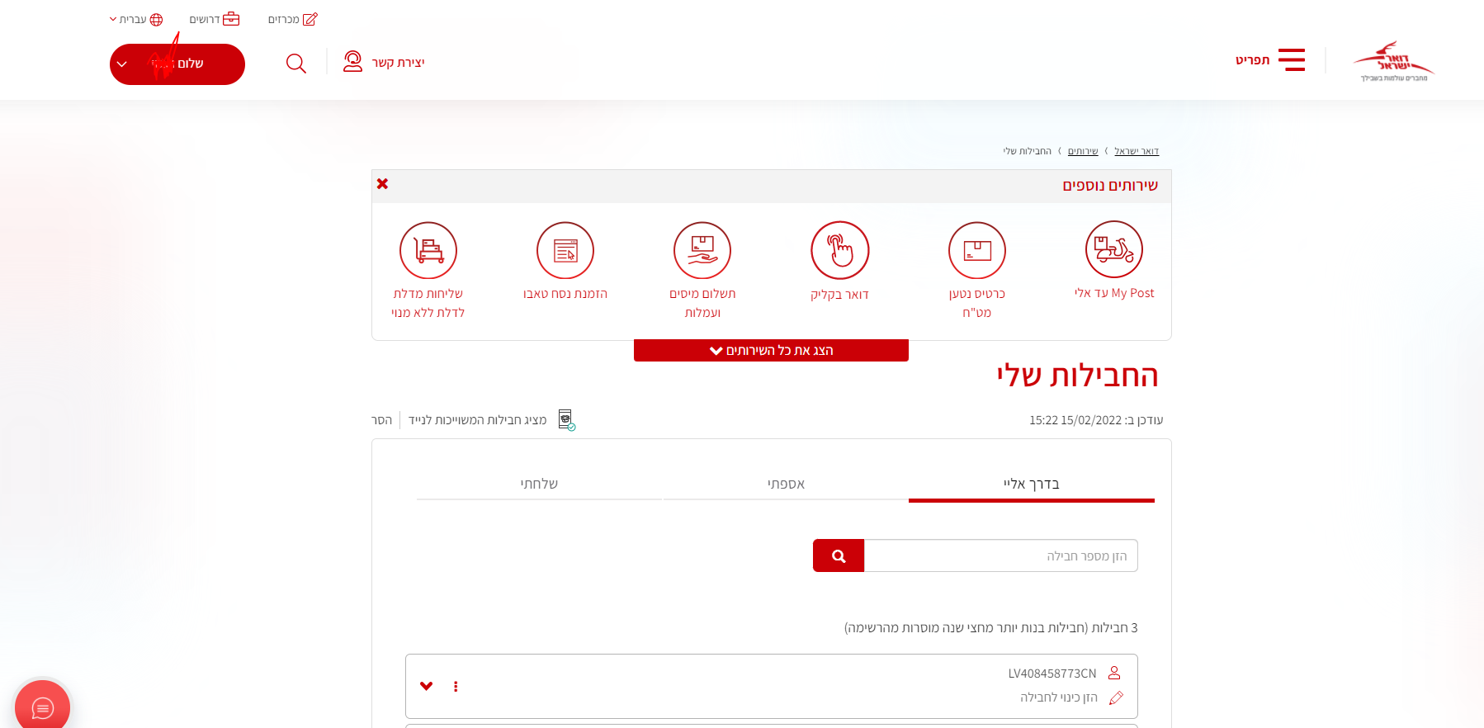Click the contact agent headset icon

pos(352,62)
